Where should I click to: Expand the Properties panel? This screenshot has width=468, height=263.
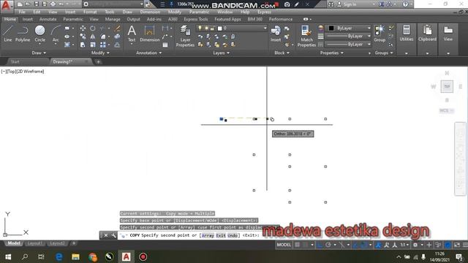coord(331,53)
